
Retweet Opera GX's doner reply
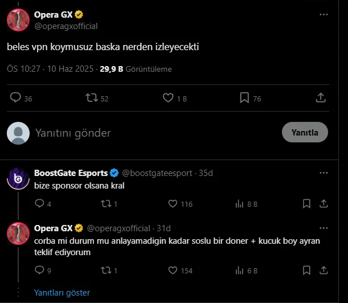point(105,271)
